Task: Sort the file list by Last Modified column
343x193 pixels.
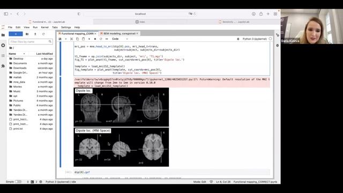Action: (44, 54)
